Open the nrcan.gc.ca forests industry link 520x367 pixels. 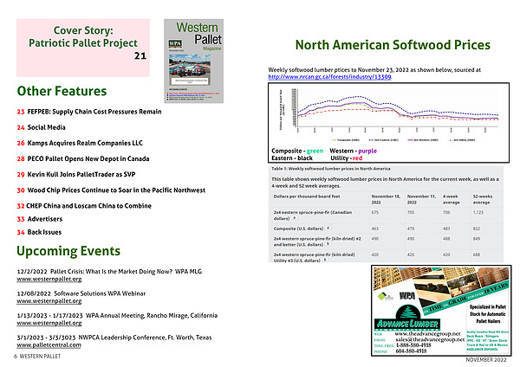329,78
